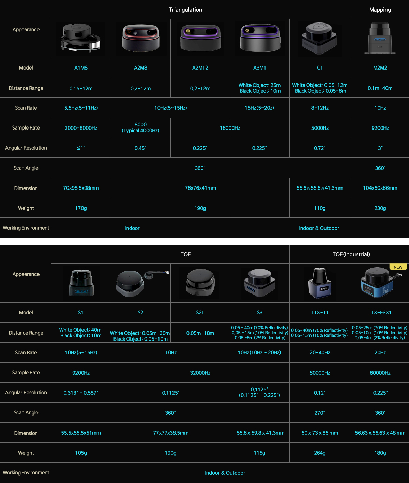The height and width of the screenshot is (483, 409).
Task: Click the S2 lidar image with cable
Action: (x=140, y=283)
